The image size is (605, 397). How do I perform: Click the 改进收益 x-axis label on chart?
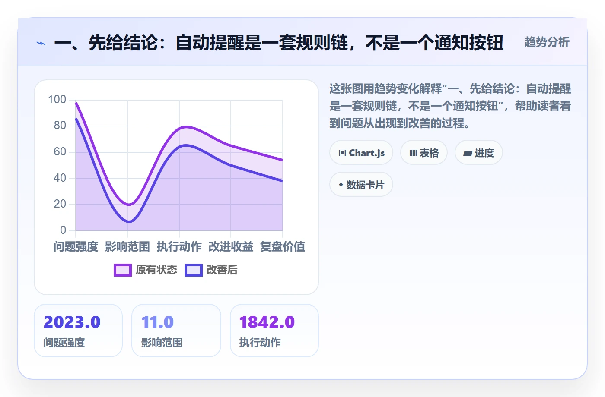(231, 247)
